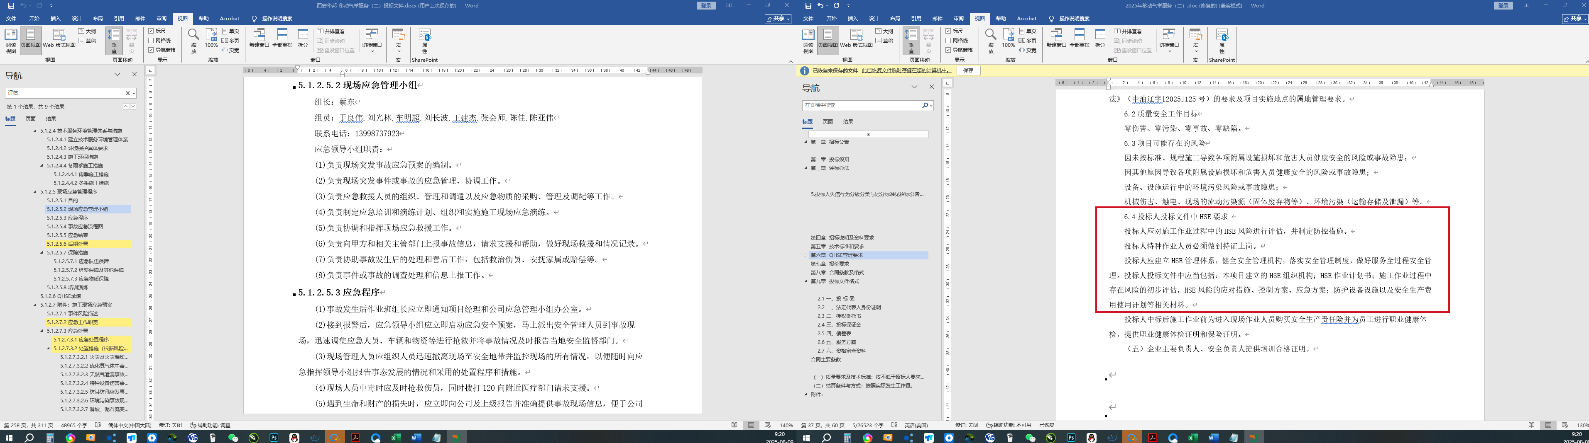Image resolution: width=1589 pixels, height=443 pixels.
Task: Click the 100% zoom icon in left ribbon
Action: pyautogui.click(x=211, y=38)
